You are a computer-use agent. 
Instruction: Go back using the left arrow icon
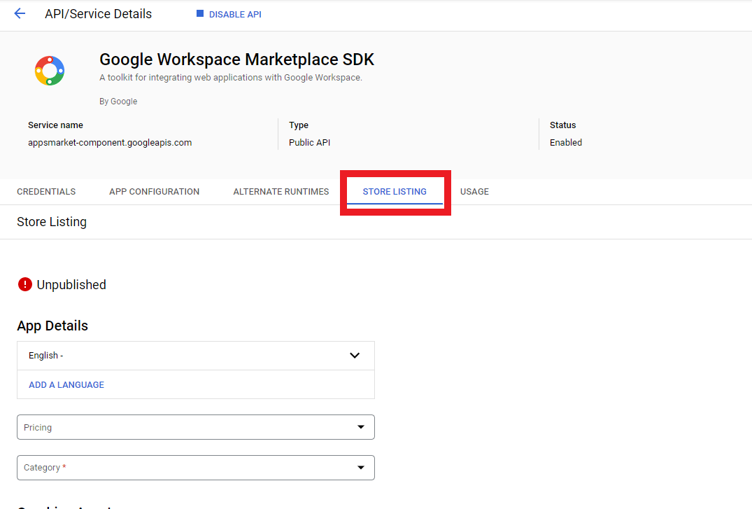[x=20, y=13]
